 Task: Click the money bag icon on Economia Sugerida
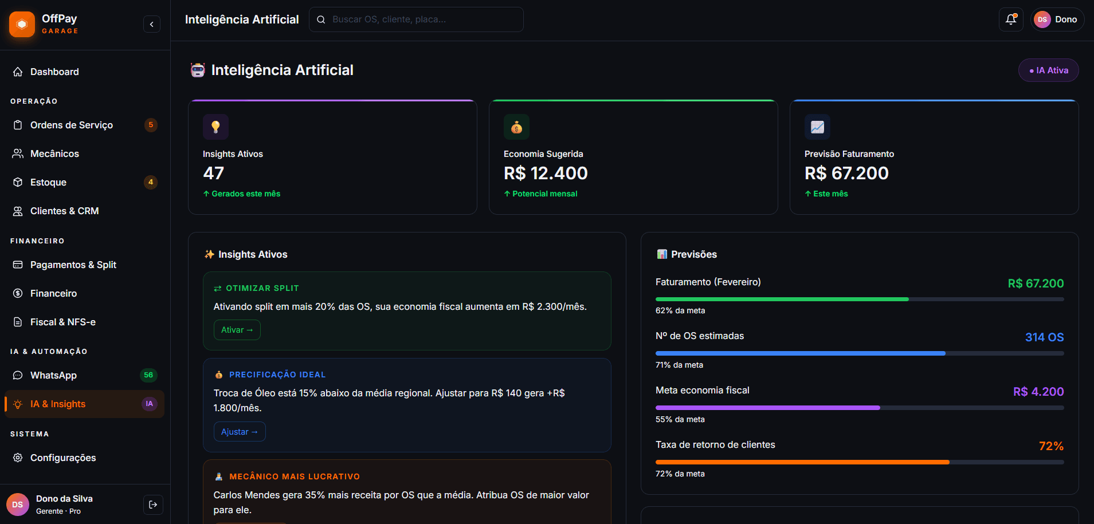point(516,127)
